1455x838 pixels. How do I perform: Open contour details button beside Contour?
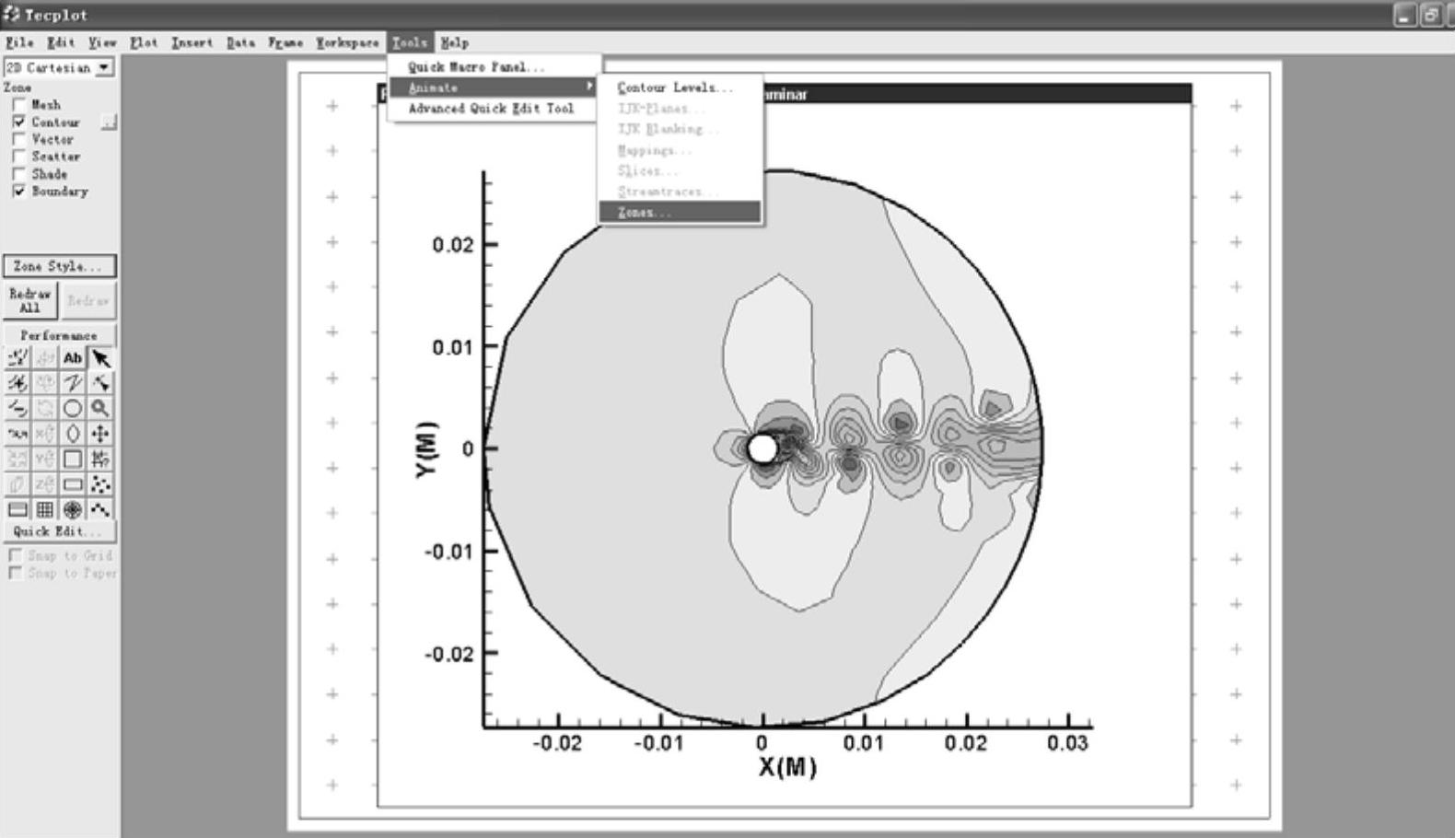[109, 122]
